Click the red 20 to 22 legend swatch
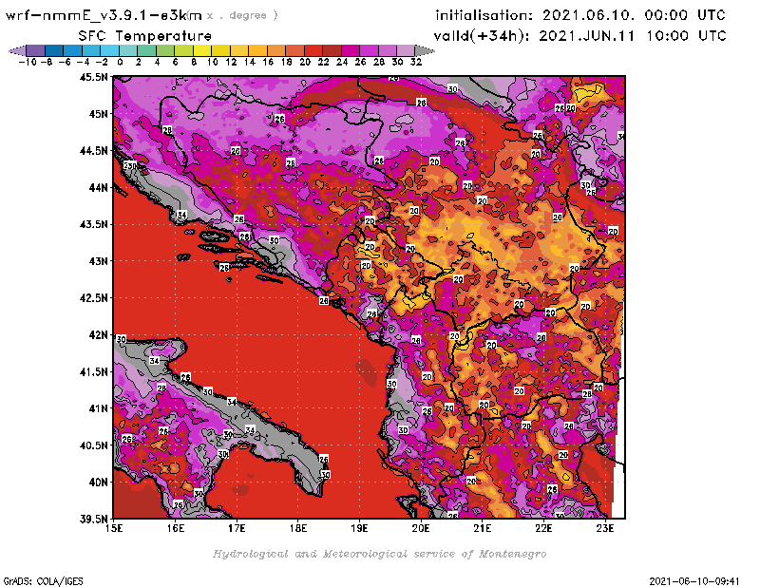This screenshot has height=587, width=760. coord(313,50)
